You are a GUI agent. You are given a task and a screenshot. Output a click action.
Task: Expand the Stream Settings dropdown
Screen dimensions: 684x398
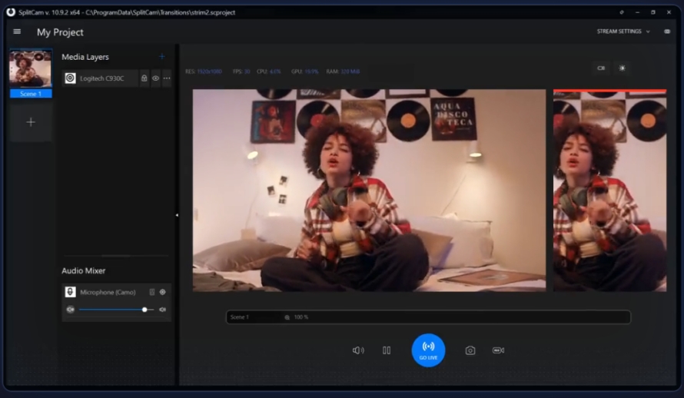pyautogui.click(x=623, y=32)
